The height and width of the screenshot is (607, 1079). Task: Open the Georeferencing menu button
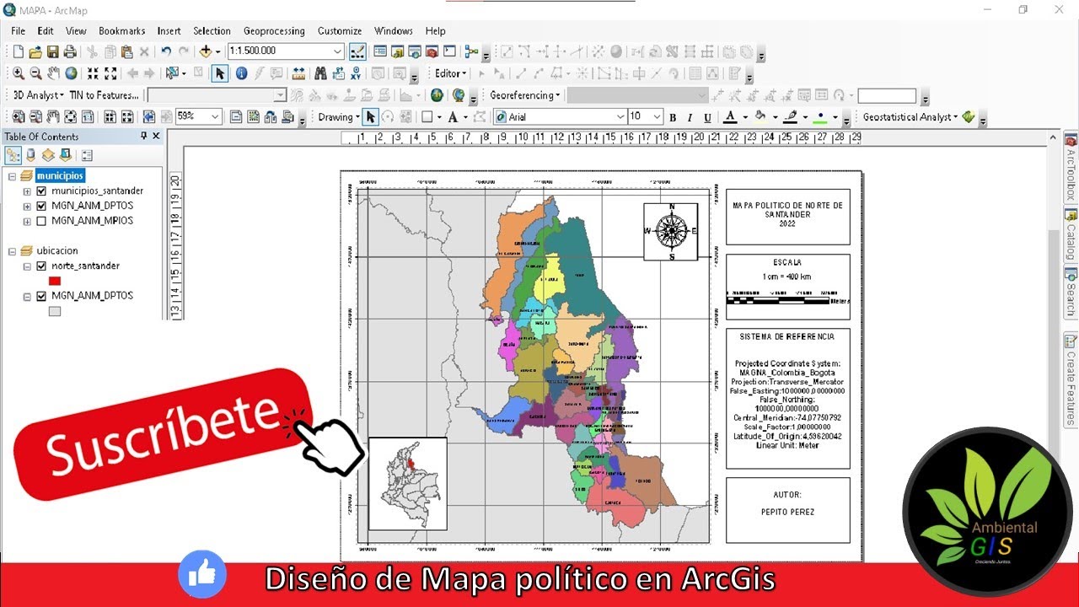525,95
